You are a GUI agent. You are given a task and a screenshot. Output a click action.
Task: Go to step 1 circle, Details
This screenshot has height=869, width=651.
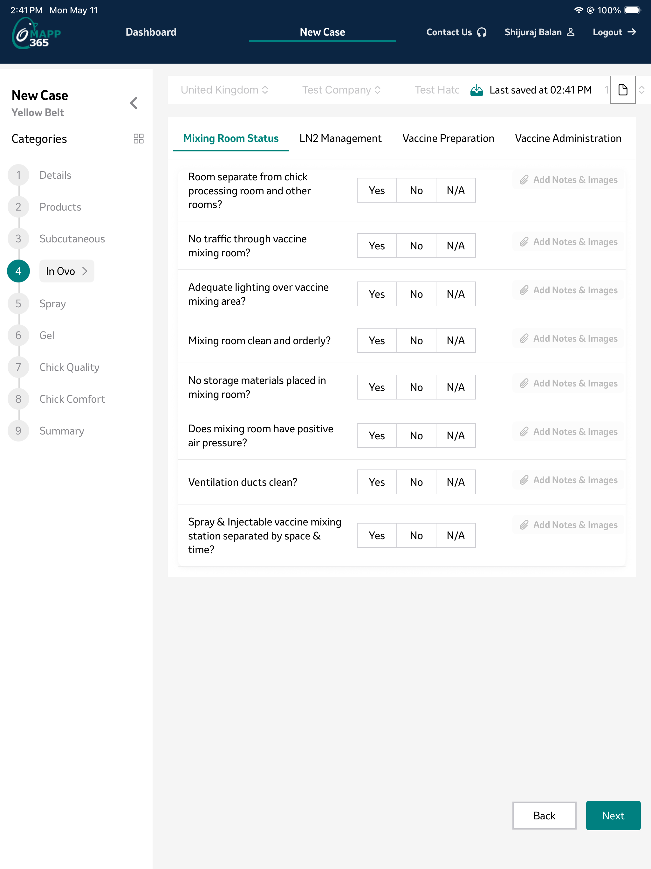tap(18, 175)
